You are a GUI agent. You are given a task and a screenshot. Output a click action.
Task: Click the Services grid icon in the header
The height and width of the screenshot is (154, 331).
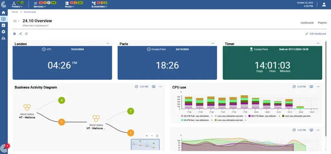coord(36,3)
